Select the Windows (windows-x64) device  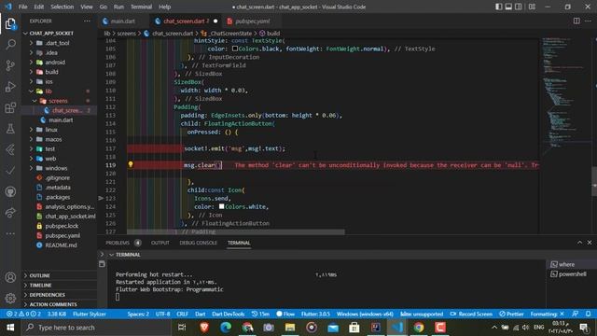(365, 314)
